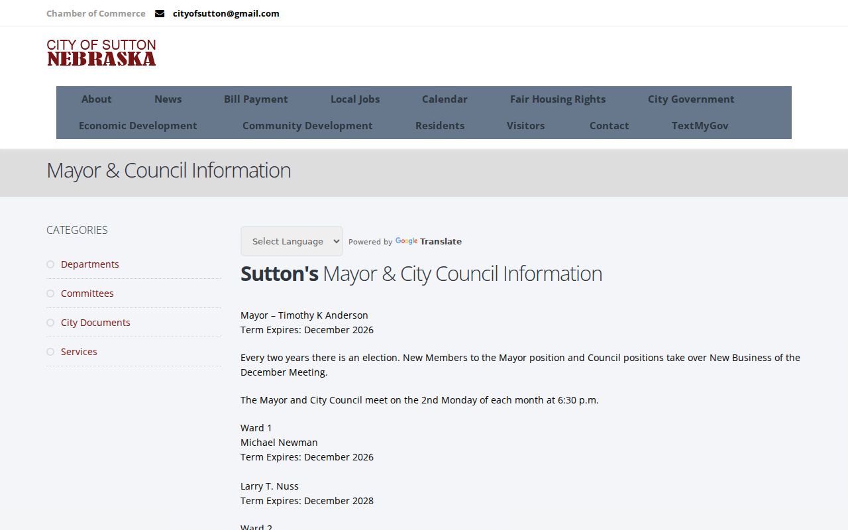Click the Chamber of Commerce link

point(96,13)
